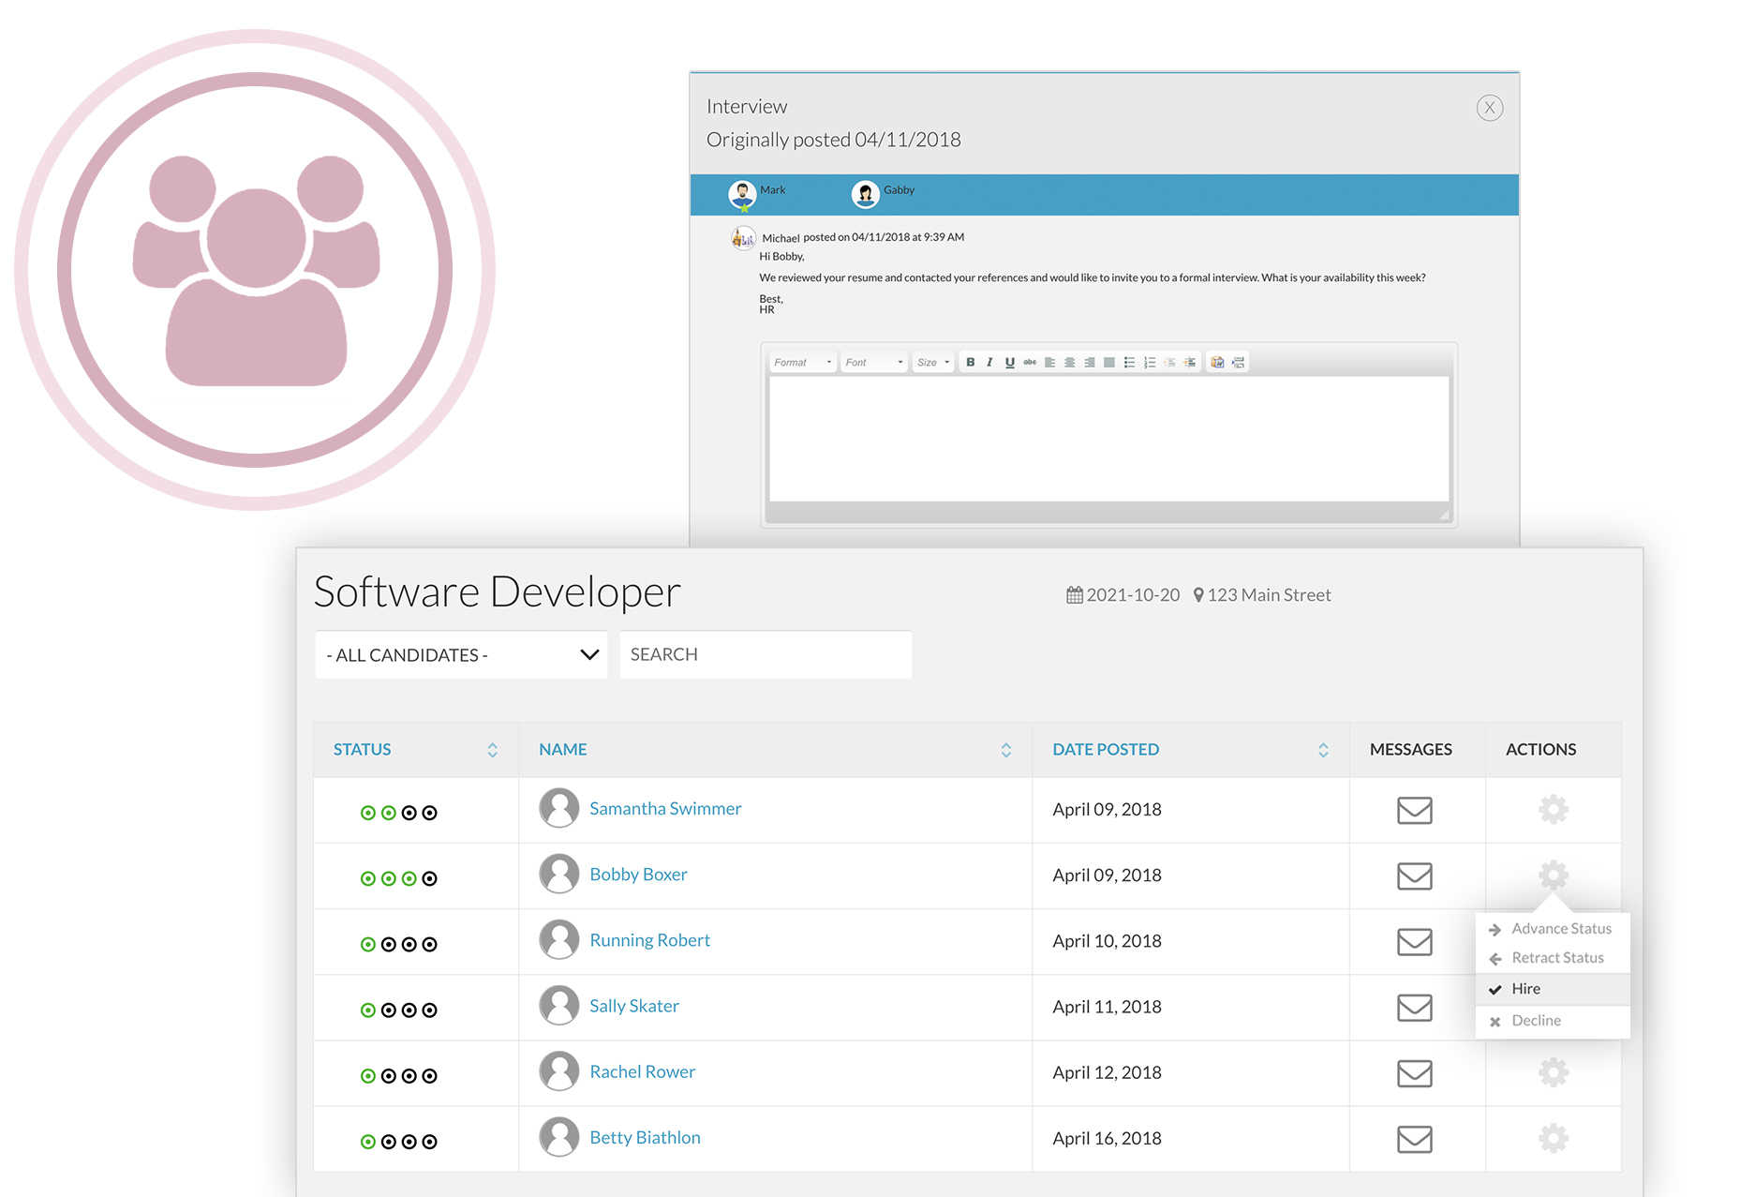The width and height of the screenshot is (1740, 1197).
Task: Click Michael's avatar beside the posted message
Action: tap(743, 238)
